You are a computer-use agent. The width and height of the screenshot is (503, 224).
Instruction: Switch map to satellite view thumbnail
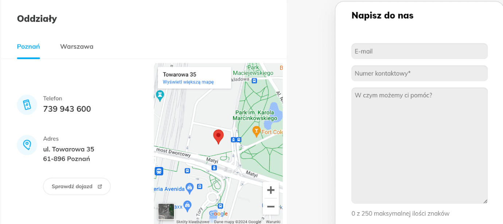coord(166,212)
